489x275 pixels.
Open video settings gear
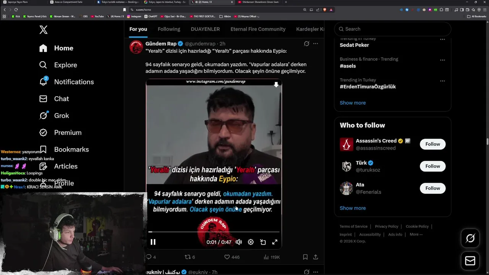(251, 242)
